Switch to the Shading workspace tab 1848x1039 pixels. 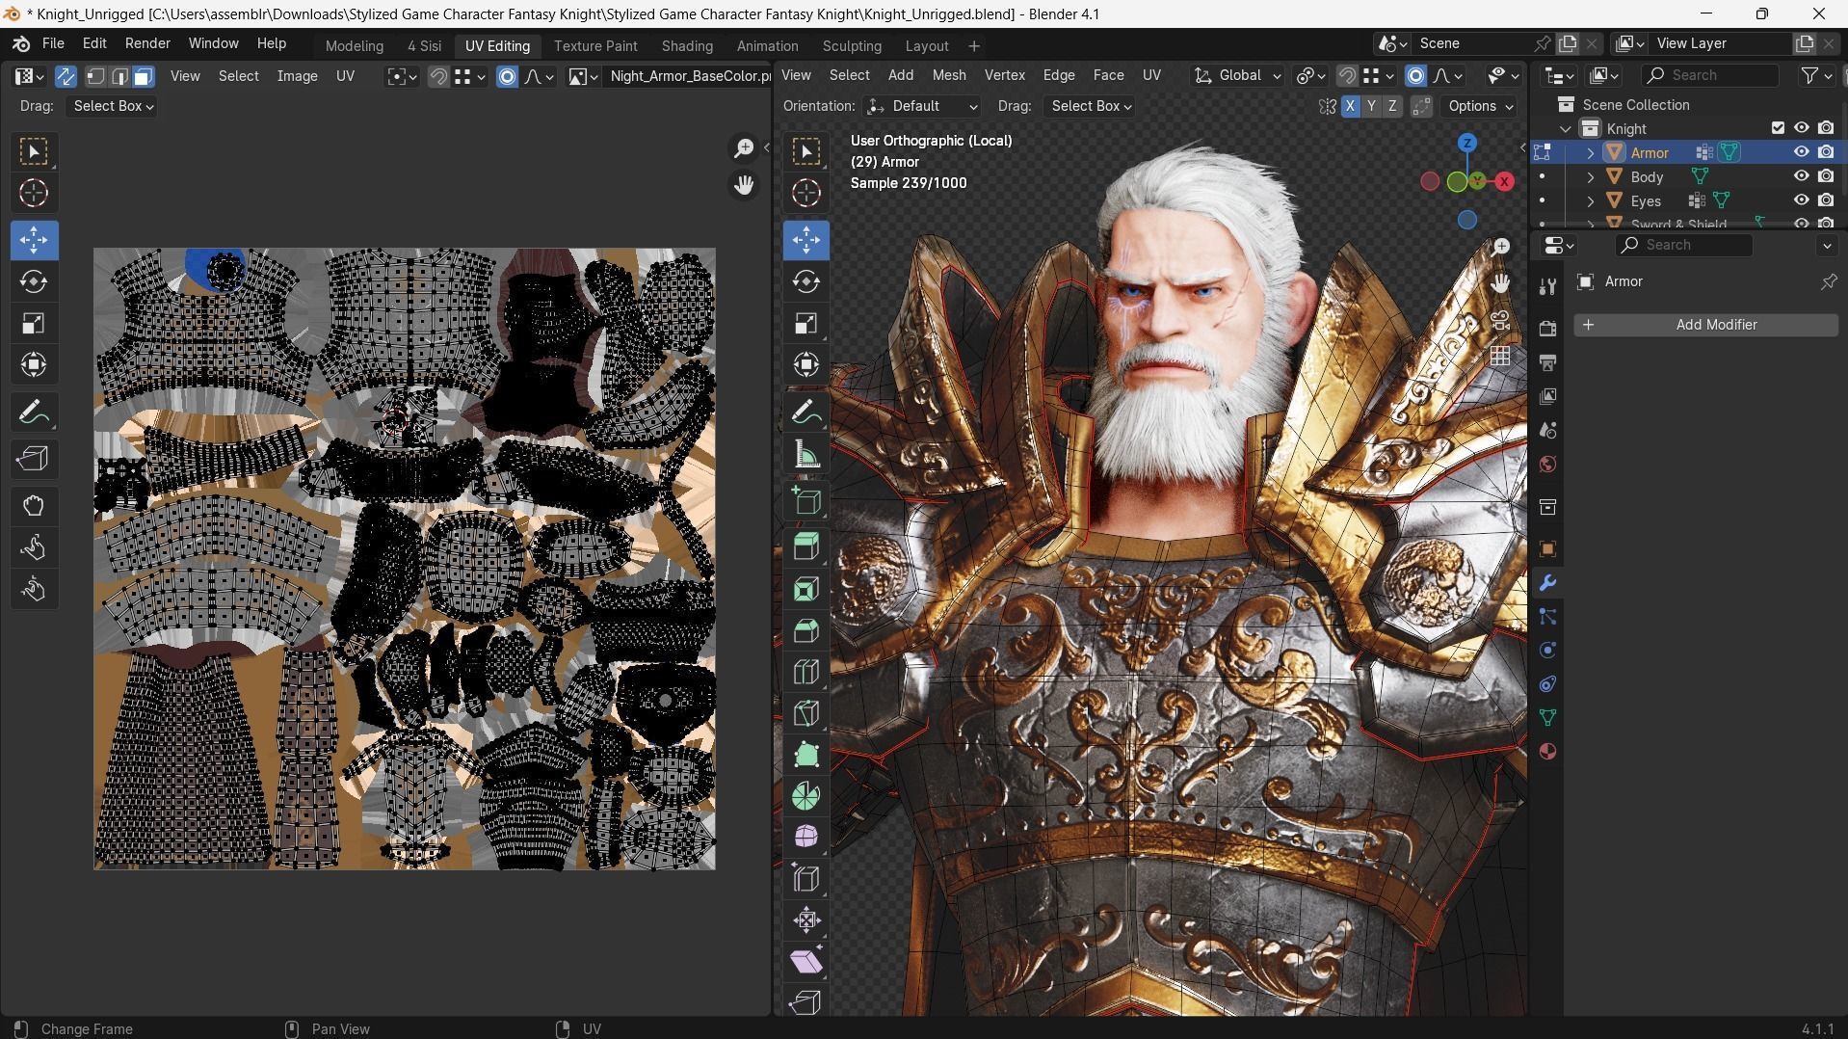(687, 46)
